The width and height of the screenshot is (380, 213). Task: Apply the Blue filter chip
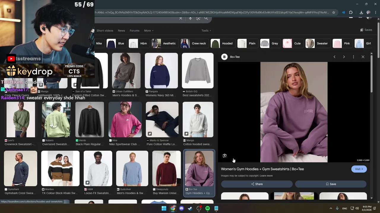click(116, 43)
